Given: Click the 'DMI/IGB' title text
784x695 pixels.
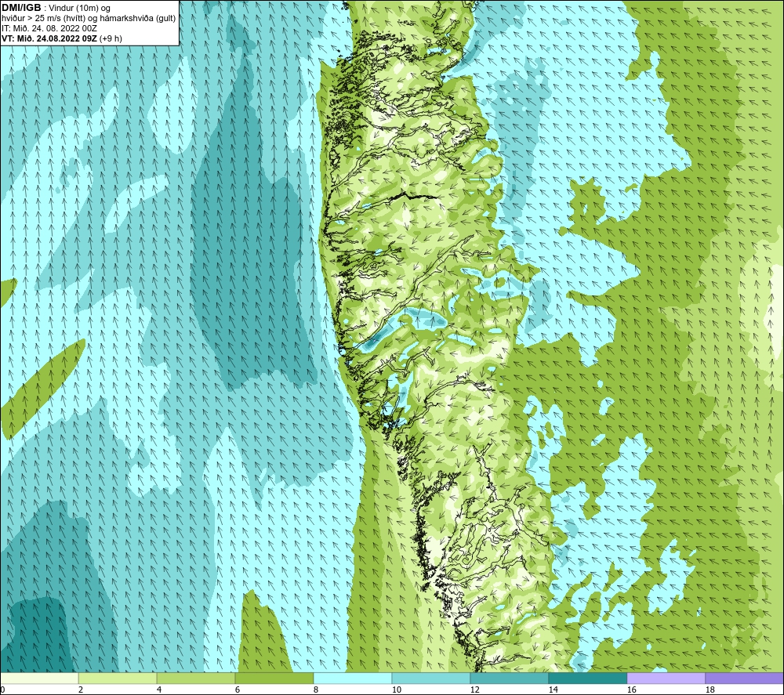Looking at the screenshot, I should [21, 8].
